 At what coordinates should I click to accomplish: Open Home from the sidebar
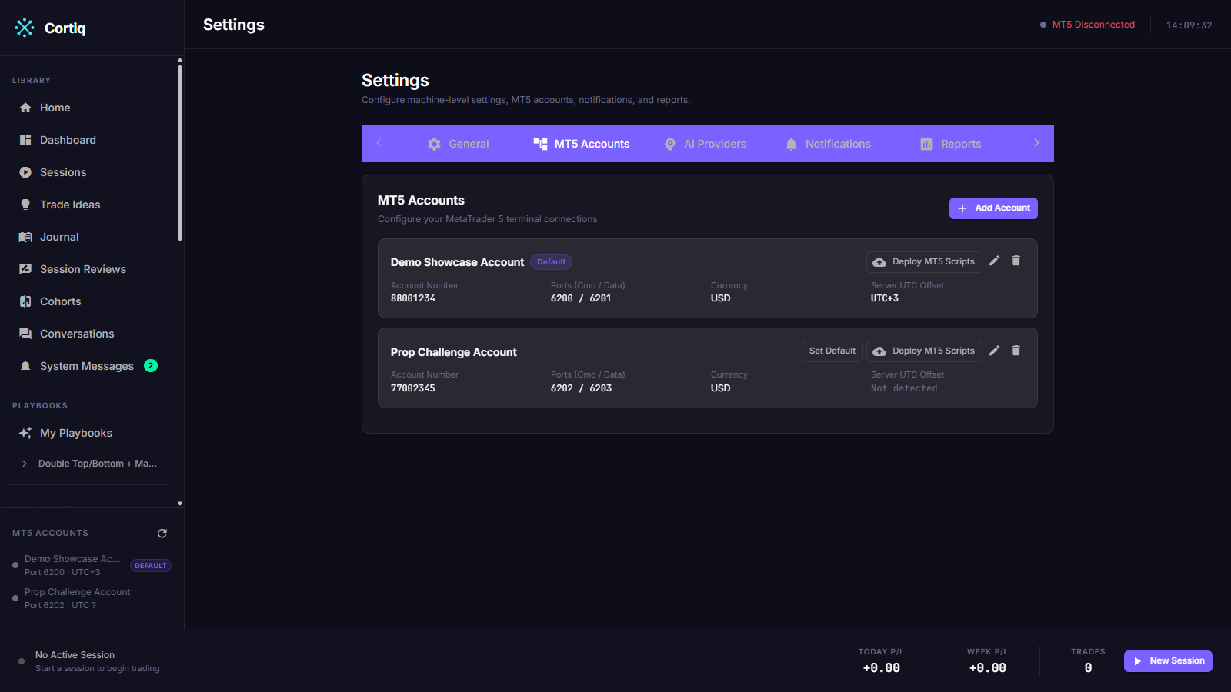(88, 108)
